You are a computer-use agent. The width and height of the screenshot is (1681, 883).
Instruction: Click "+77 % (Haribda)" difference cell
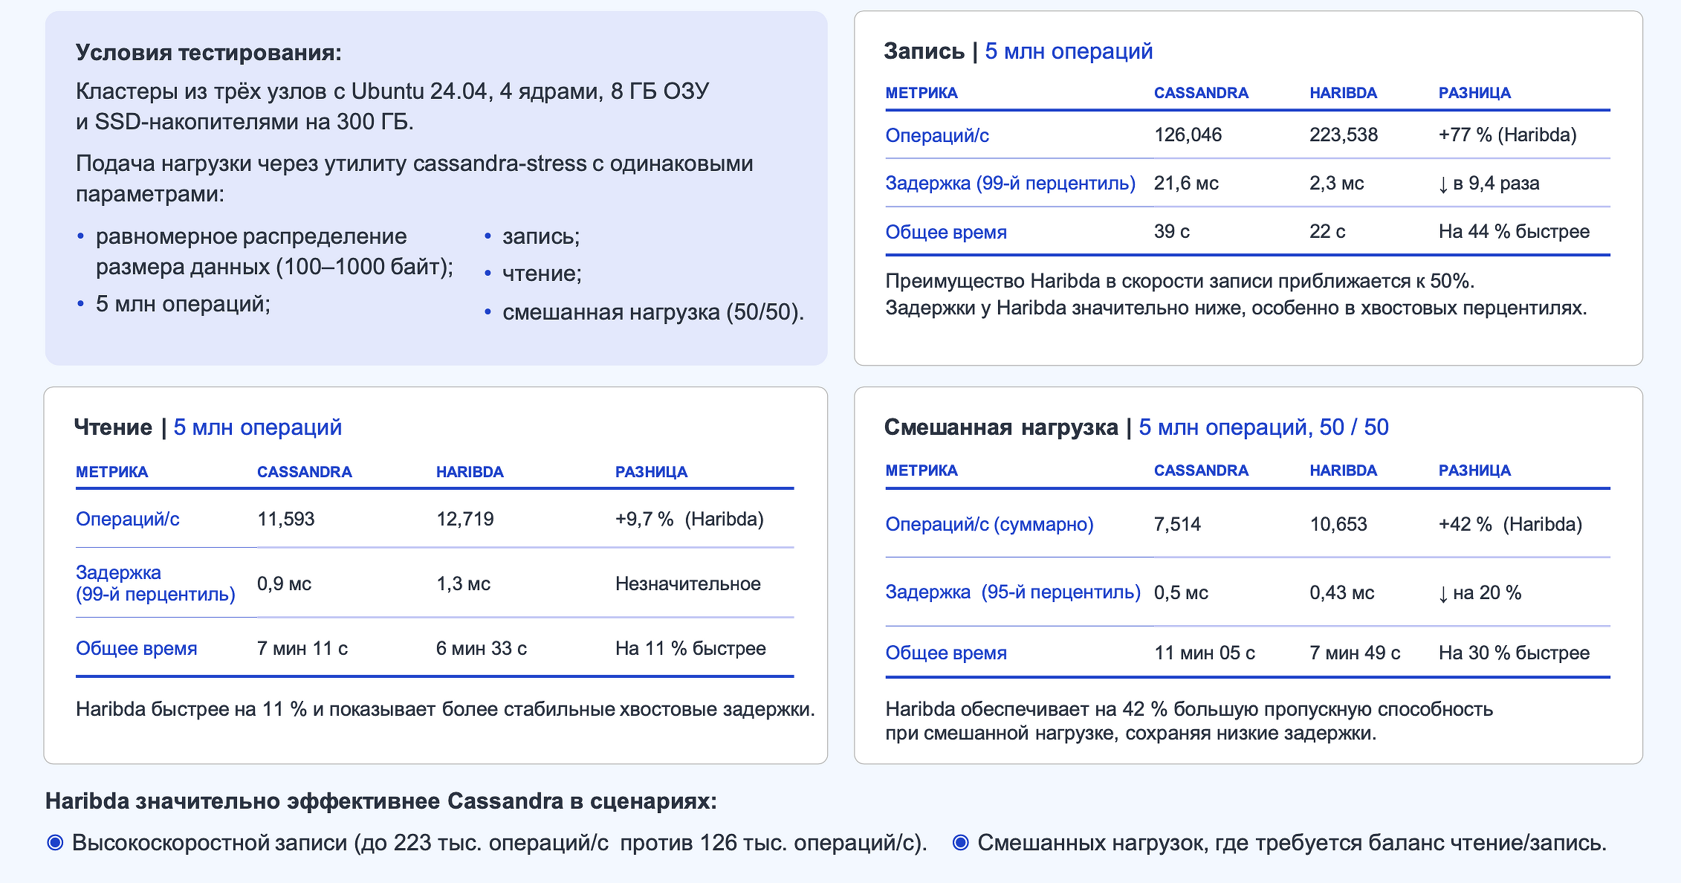click(x=1508, y=135)
